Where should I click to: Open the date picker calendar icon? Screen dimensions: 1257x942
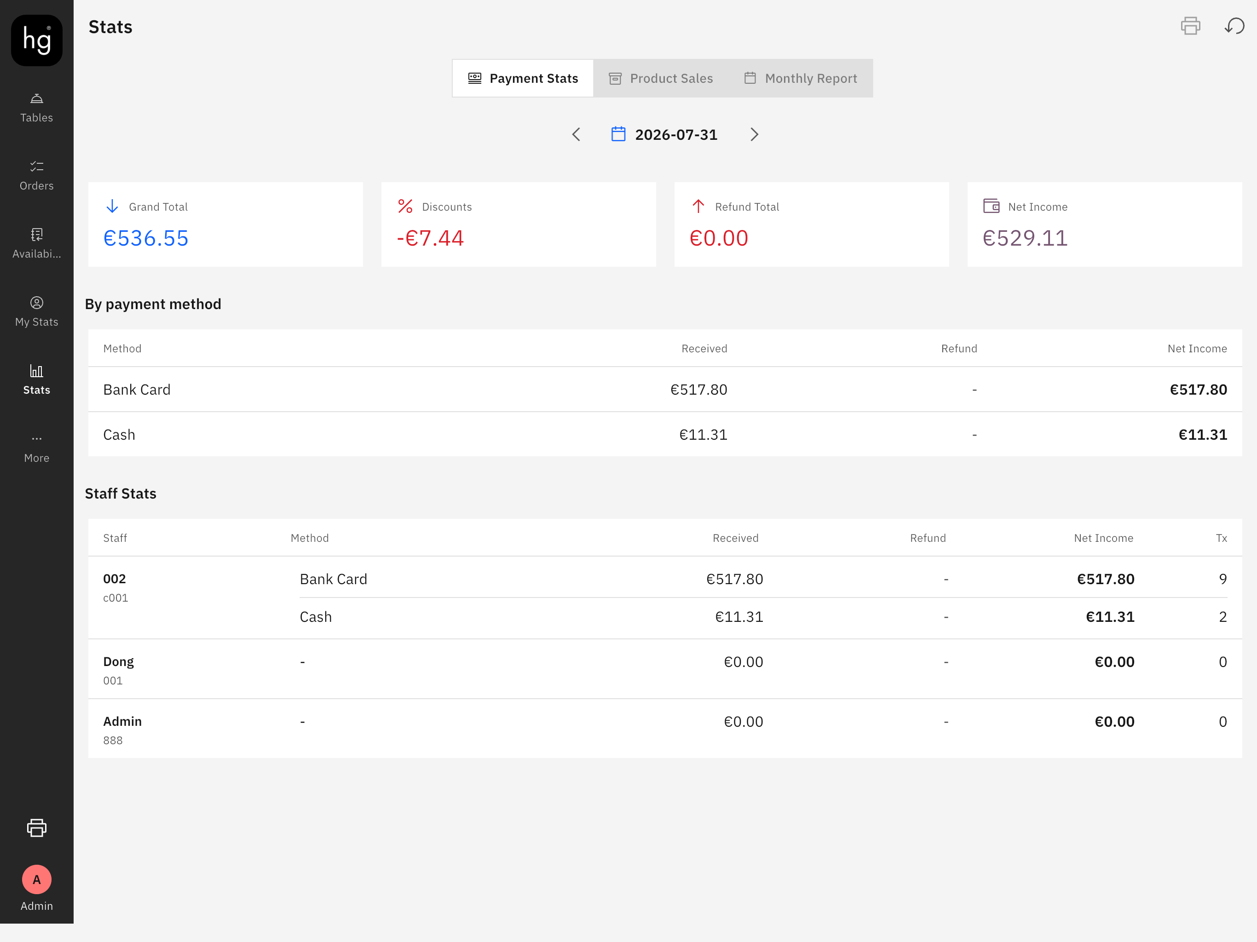click(x=618, y=134)
